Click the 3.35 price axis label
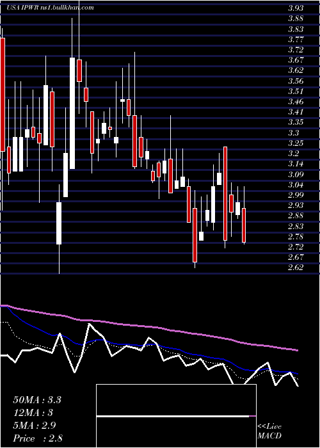The image size is (320, 448). pos(296,122)
